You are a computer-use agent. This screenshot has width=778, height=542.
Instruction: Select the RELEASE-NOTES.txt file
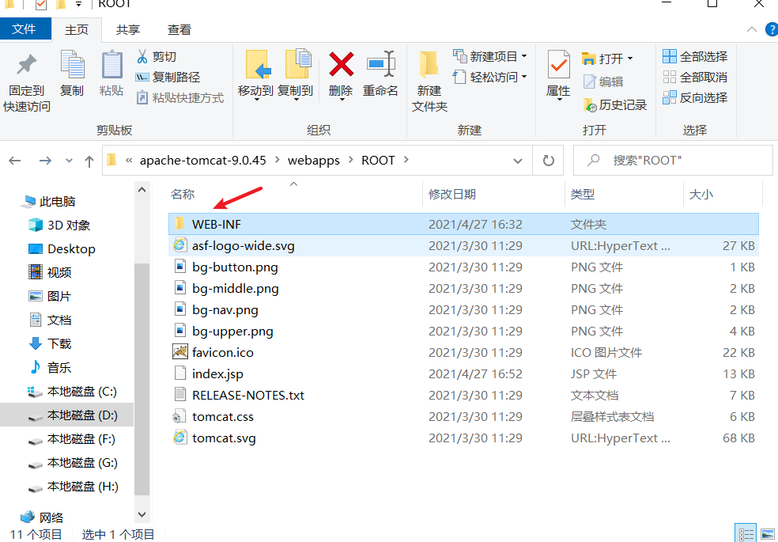coord(463,395)
